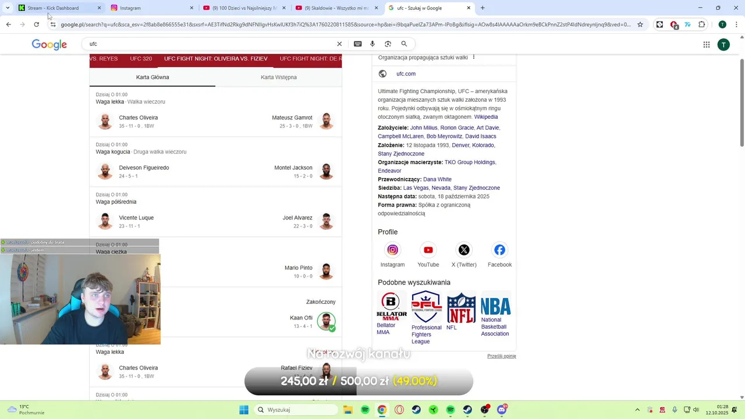
Task: Open the Google account avatar
Action: point(723,44)
